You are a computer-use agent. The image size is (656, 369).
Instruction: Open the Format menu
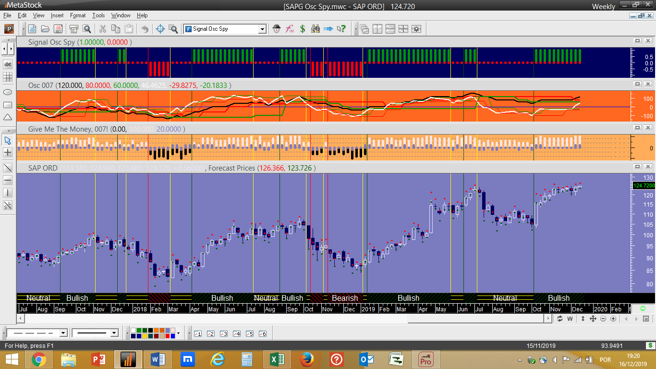pos(77,15)
